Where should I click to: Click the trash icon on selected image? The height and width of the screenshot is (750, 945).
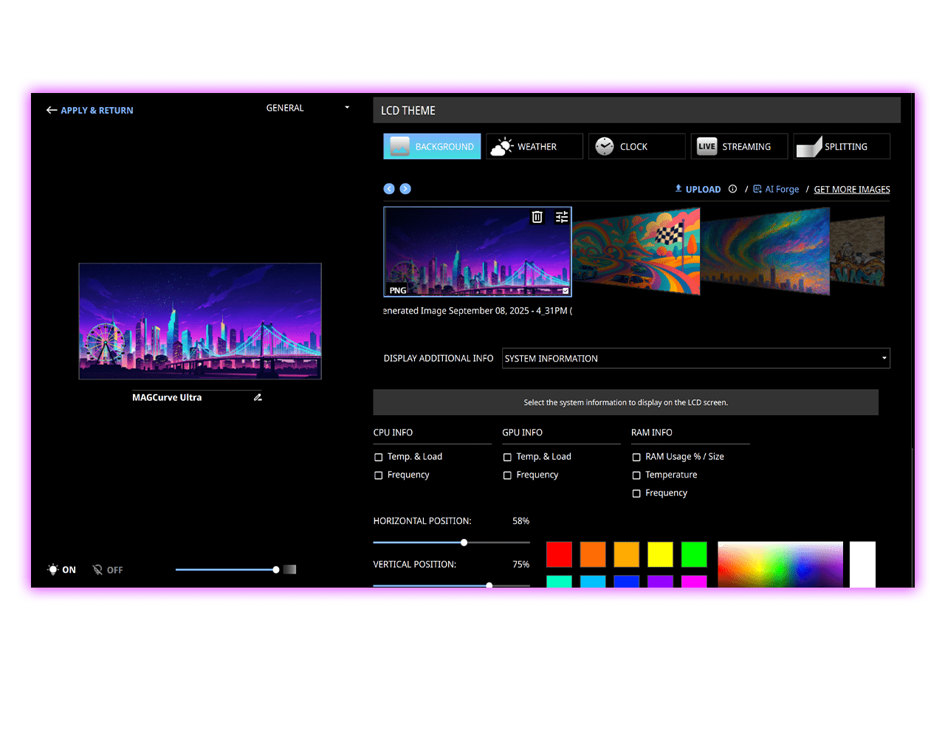(x=537, y=217)
